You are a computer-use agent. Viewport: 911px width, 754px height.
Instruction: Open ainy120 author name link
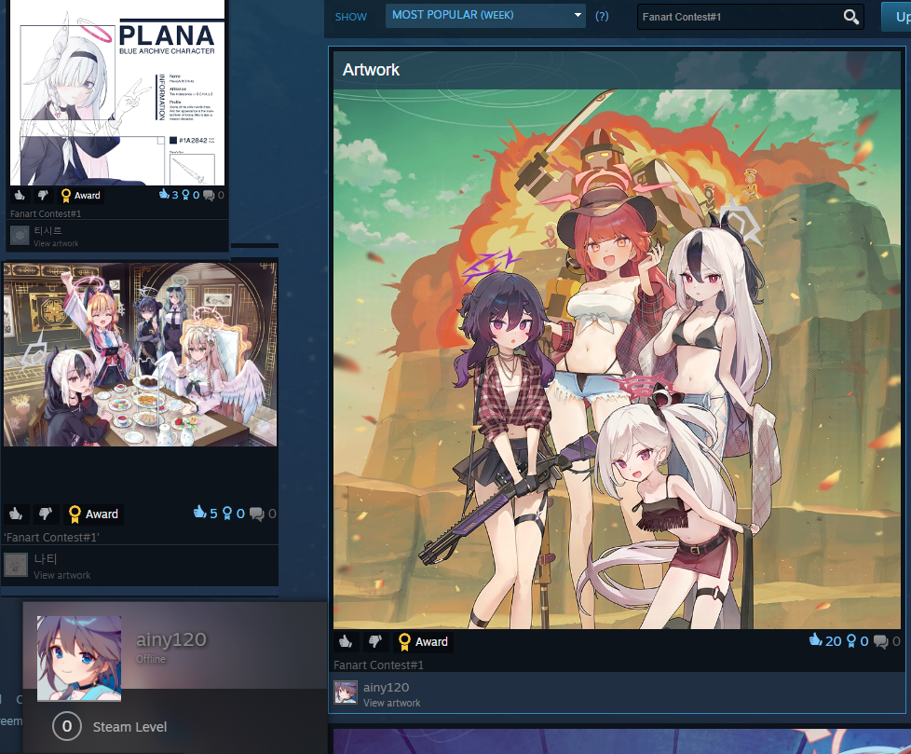[386, 687]
